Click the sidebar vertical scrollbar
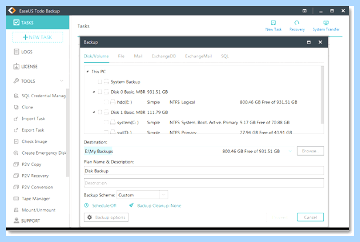 (67, 132)
